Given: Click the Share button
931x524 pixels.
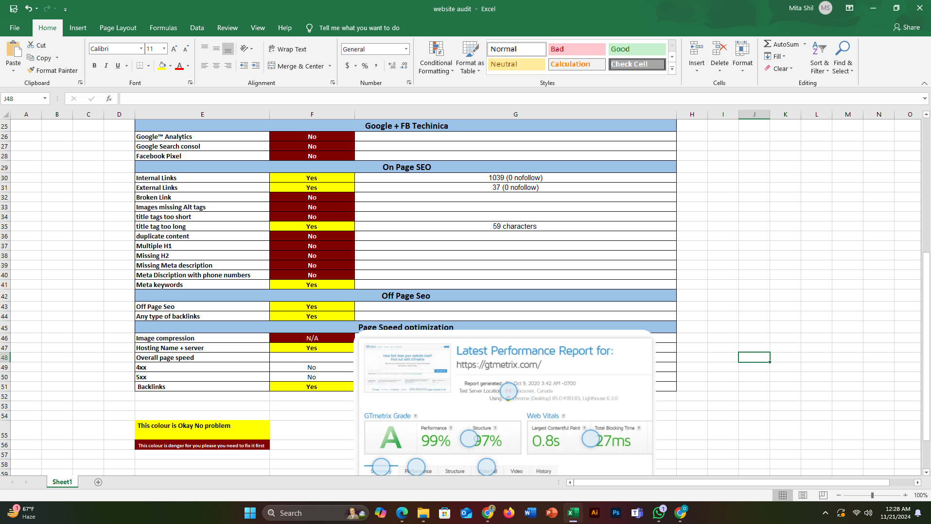Looking at the screenshot, I should 906,28.
